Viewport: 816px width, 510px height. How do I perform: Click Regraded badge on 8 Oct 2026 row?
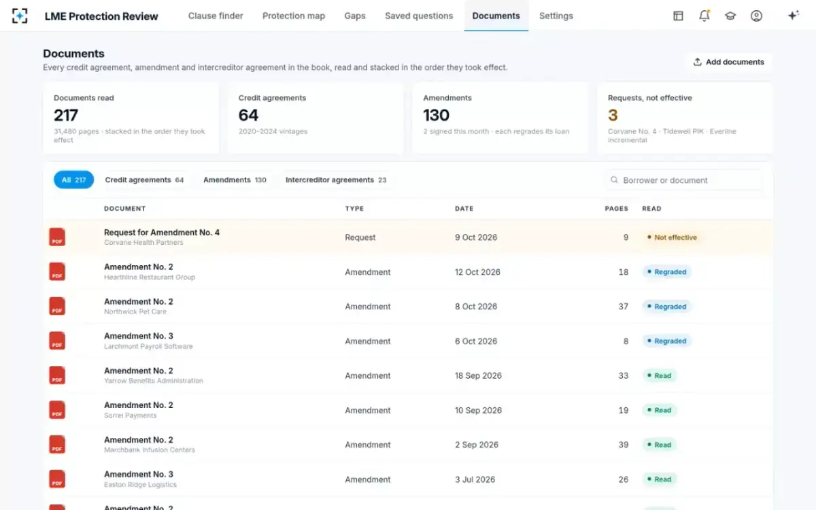pyautogui.click(x=667, y=307)
